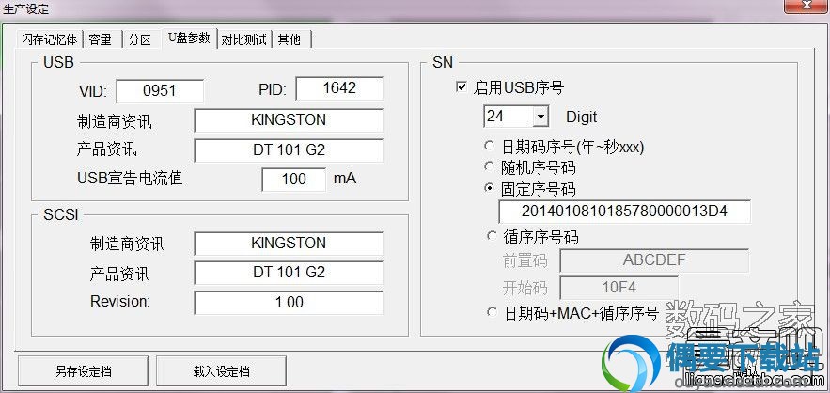Click the VID field showing 0951

160,91
